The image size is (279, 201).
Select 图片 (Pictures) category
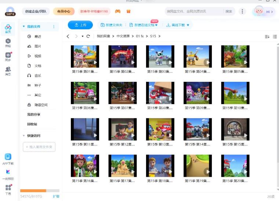pos(38,46)
